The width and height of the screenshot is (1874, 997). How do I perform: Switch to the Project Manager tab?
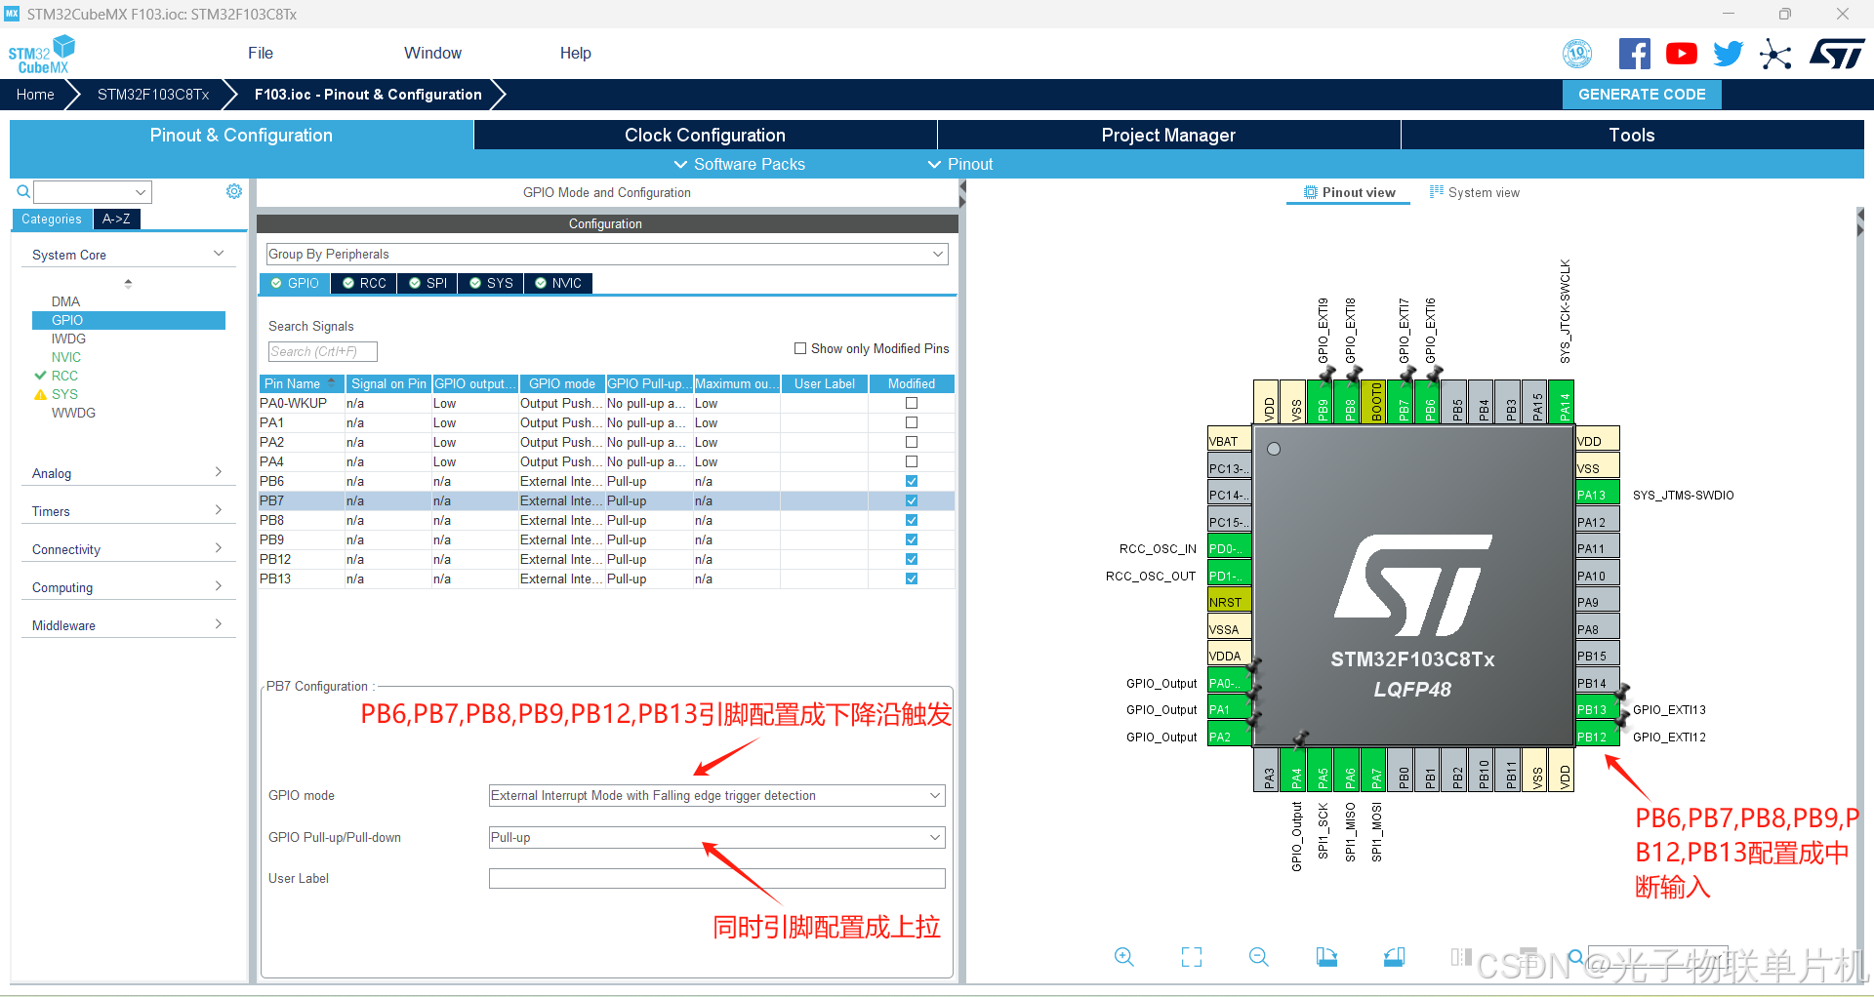point(1168,135)
